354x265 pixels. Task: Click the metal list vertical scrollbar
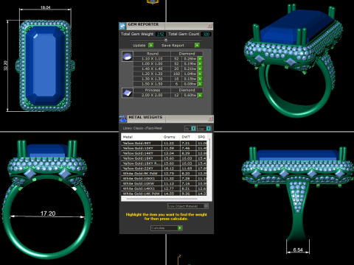[x=209, y=149]
